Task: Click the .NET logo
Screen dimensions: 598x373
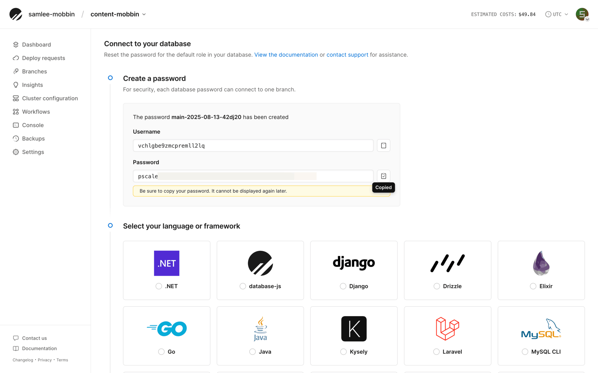Action: (x=167, y=263)
